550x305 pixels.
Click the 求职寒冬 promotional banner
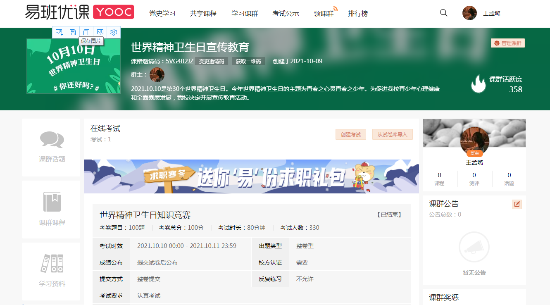[x=251, y=176]
